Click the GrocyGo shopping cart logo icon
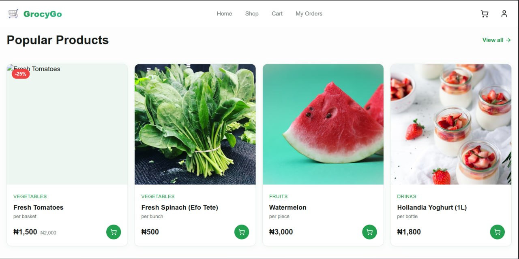The height and width of the screenshot is (259, 519). 13,14
